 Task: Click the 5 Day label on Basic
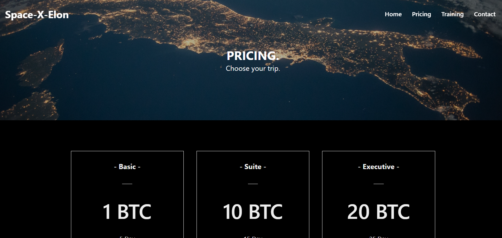click(127, 237)
